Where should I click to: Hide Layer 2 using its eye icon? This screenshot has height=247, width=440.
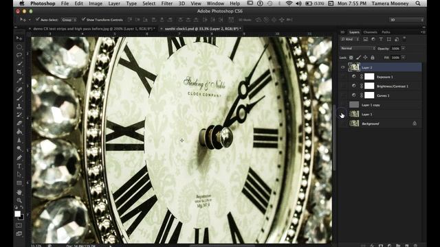(342, 67)
